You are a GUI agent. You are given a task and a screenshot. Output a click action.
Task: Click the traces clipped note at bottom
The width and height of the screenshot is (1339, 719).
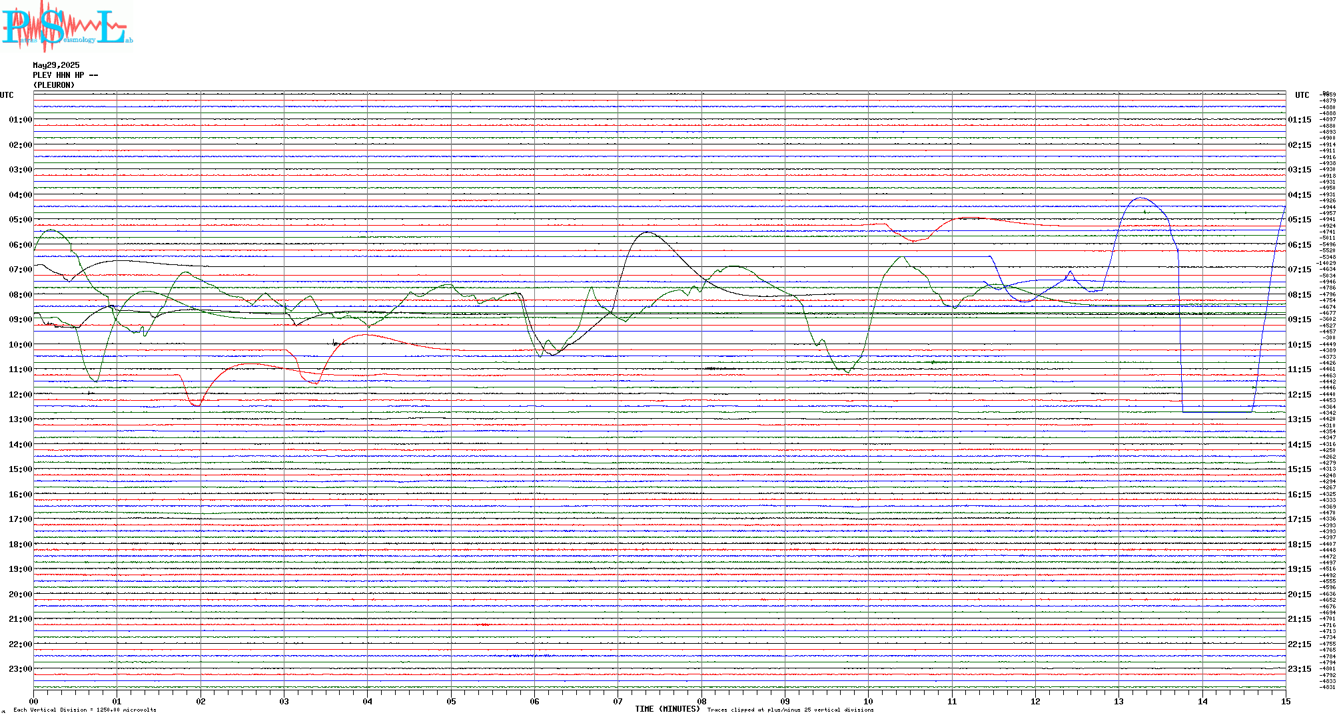pyautogui.click(x=790, y=710)
